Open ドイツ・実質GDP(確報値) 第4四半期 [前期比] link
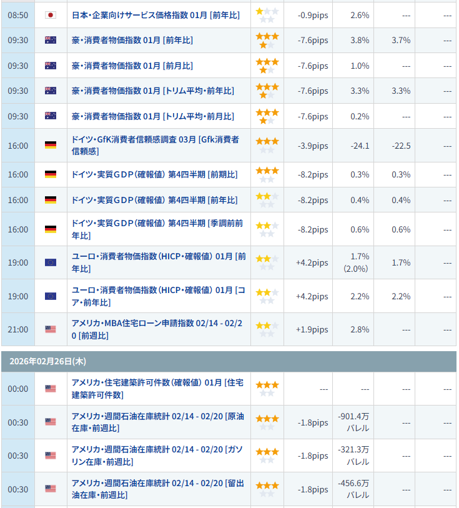 tap(154, 174)
